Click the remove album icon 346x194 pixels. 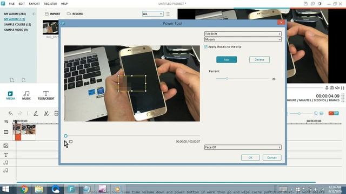[23, 80]
